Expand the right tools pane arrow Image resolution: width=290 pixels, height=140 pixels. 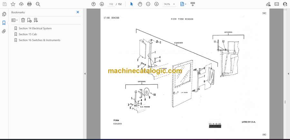tap(288, 74)
